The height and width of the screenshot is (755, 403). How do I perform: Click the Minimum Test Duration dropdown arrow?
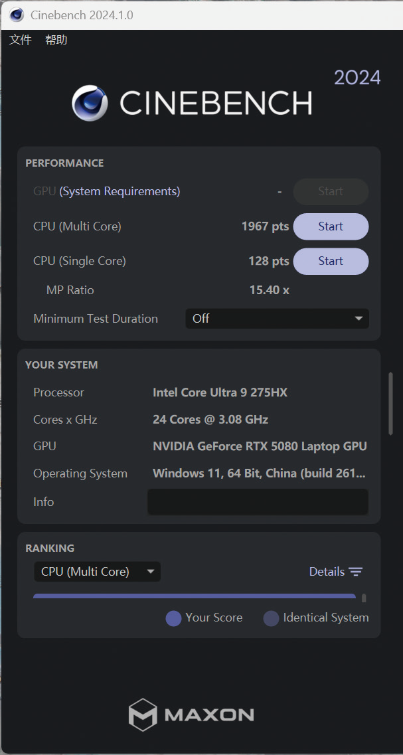359,319
